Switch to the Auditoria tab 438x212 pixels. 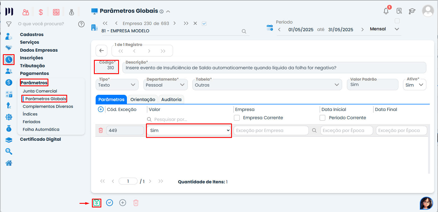coord(171,100)
